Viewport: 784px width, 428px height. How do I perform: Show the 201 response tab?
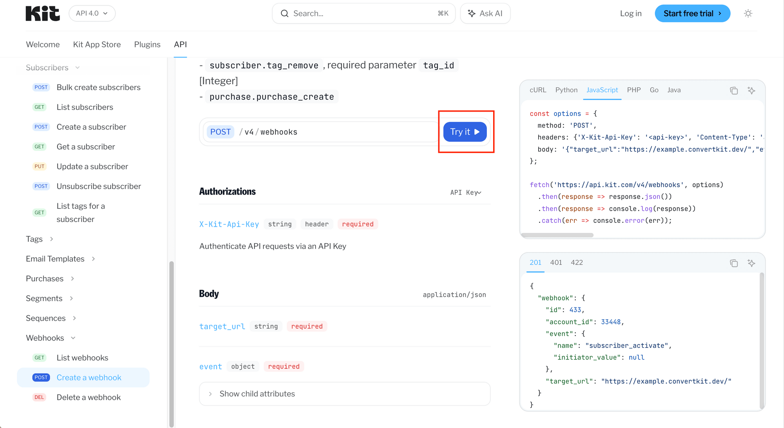pyautogui.click(x=535, y=263)
